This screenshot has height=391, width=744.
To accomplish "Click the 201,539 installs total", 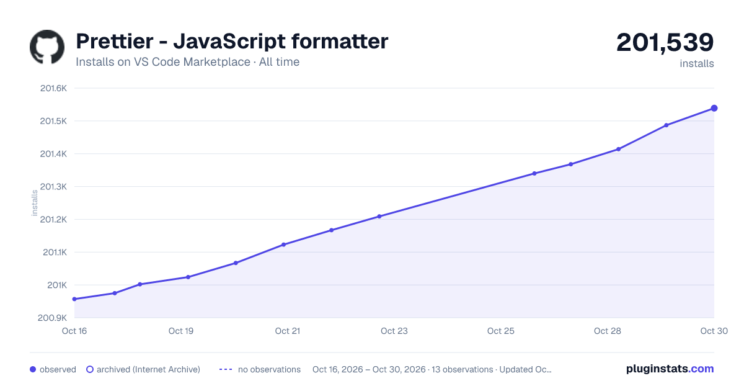I will click(665, 43).
